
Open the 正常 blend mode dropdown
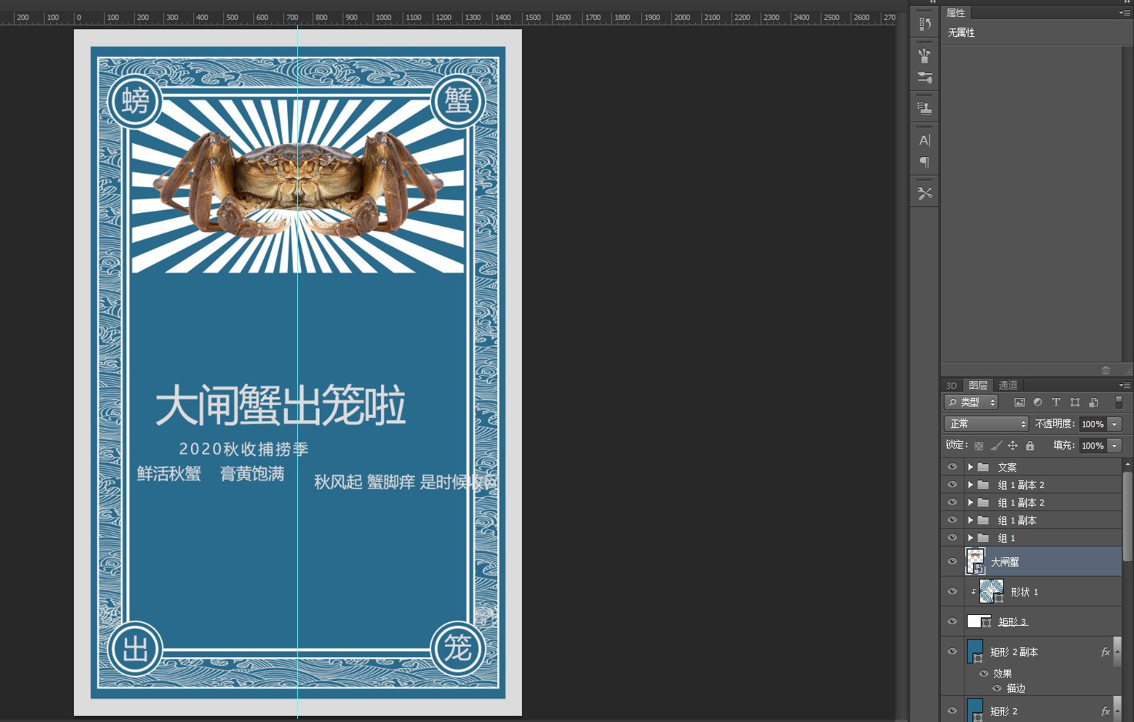click(986, 424)
